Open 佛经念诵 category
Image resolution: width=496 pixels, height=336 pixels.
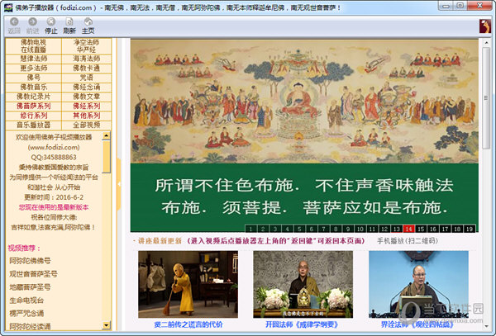coord(86,88)
